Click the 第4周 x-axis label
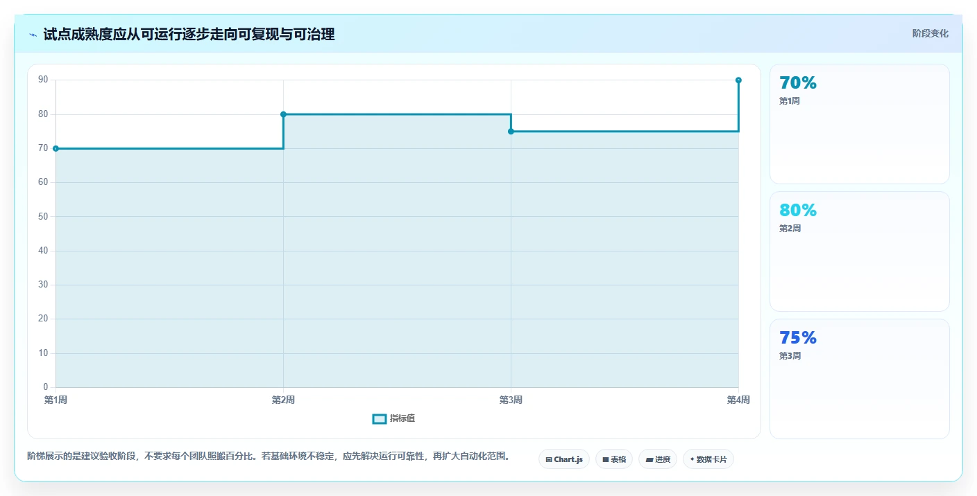This screenshot has height=496, width=977. [738, 400]
